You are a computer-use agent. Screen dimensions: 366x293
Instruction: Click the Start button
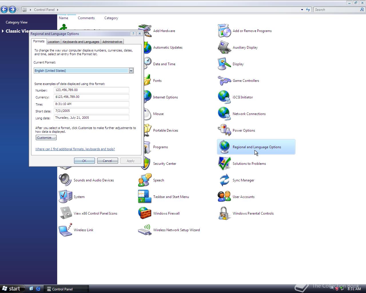12,289
